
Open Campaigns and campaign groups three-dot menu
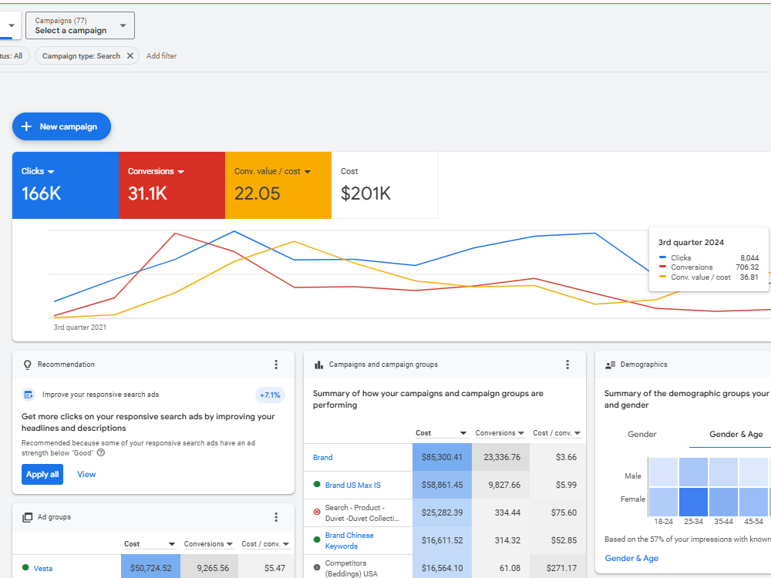pos(567,365)
